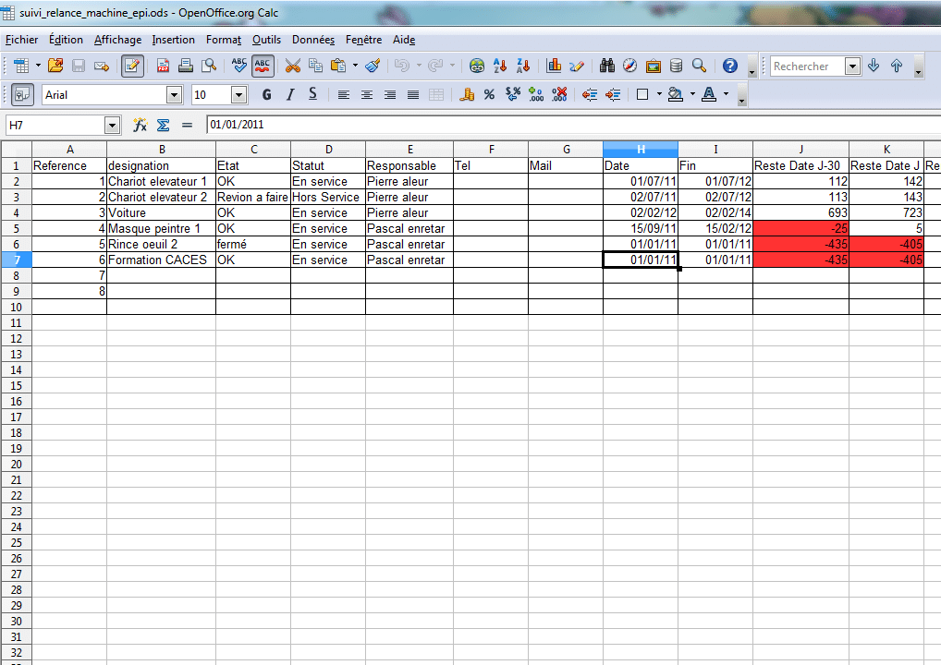The height and width of the screenshot is (665, 941).
Task: Toggle Underline (S) formatting
Action: click(312, 94)
